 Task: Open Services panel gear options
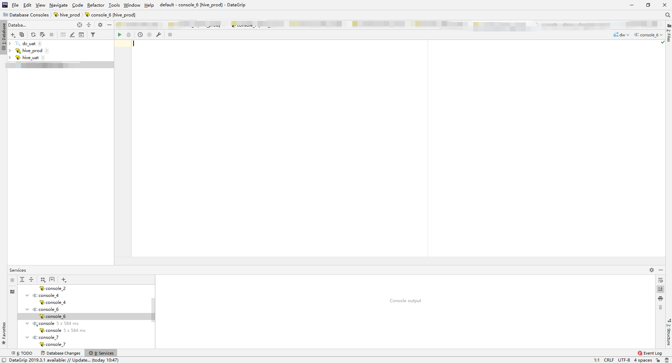[x=652, y=270]
